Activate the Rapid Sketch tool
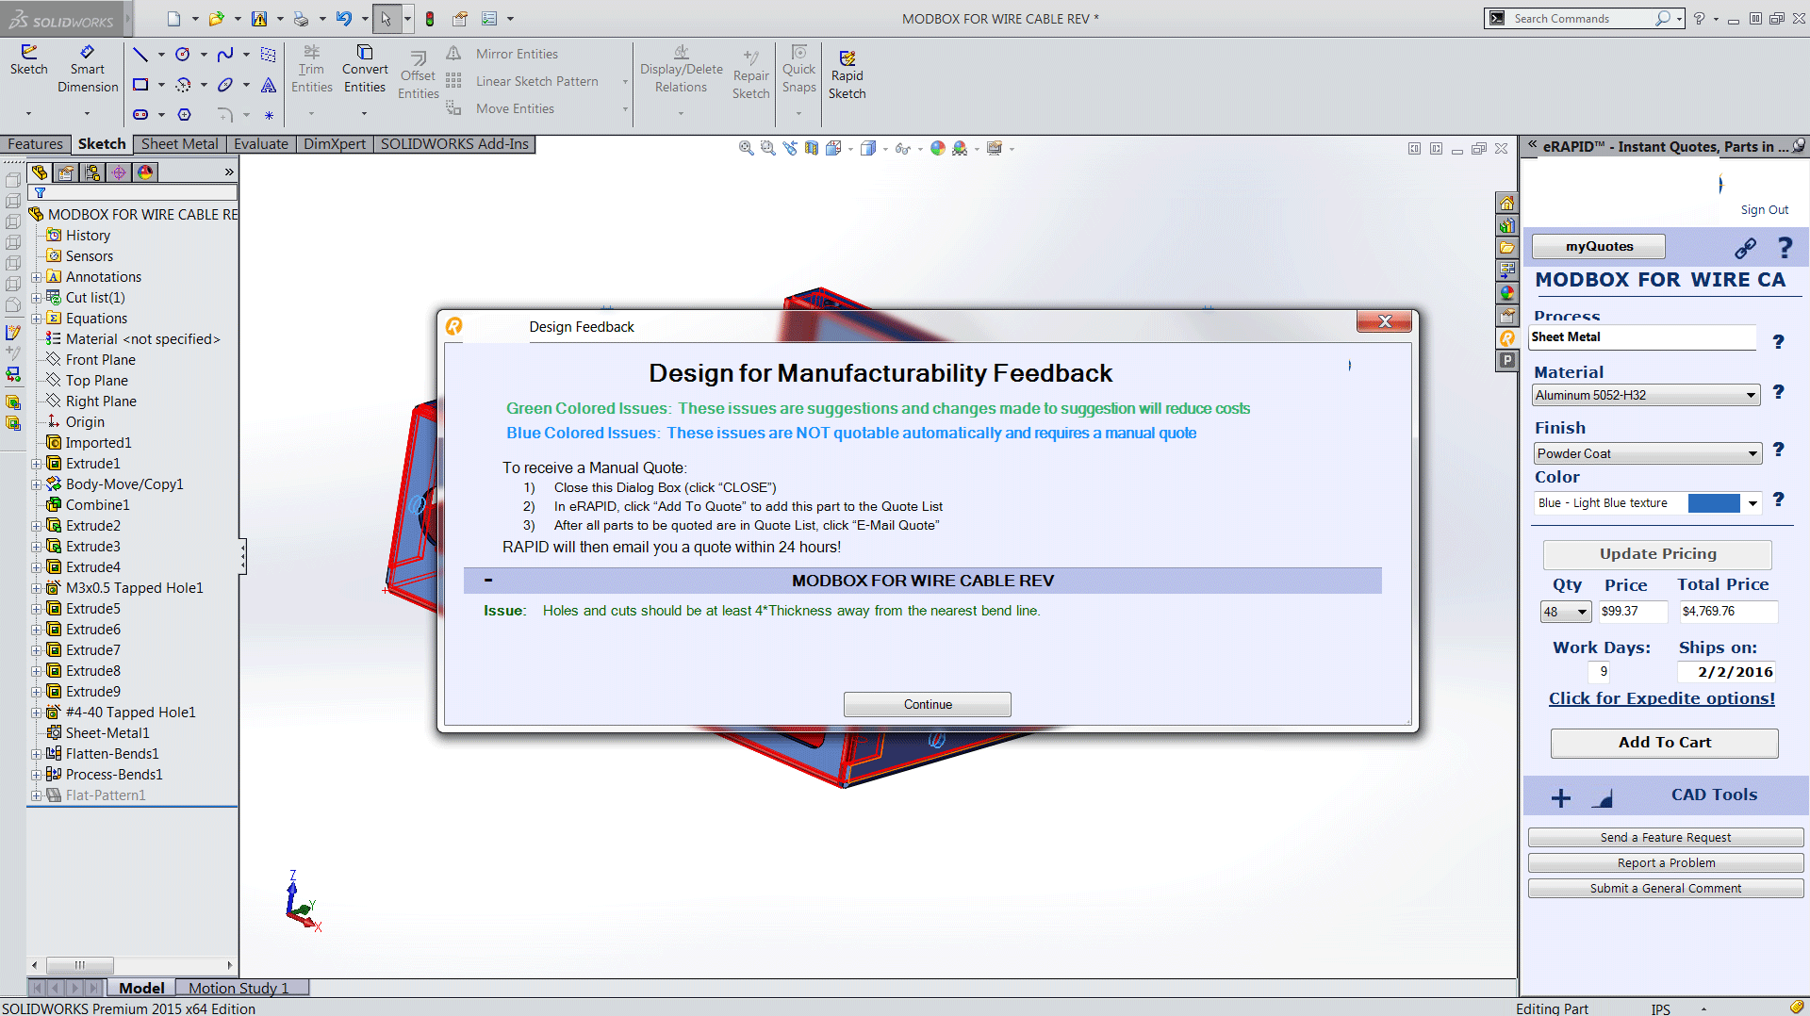The image size is (1810, 1016). point(847,75)
